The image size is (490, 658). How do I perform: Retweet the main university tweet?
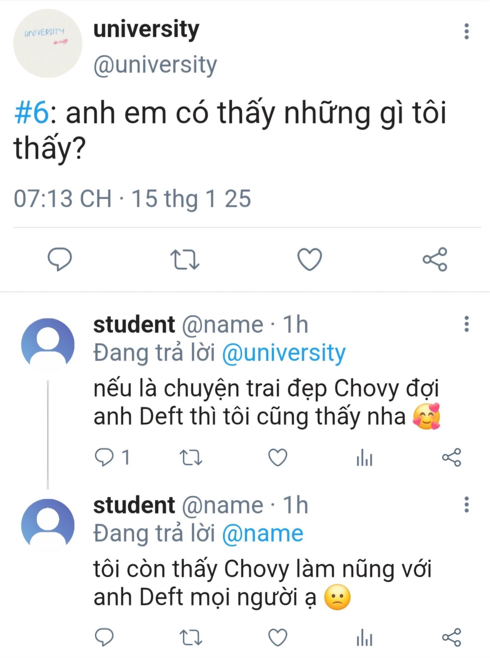pyautogui.click(x=185, y=259)
